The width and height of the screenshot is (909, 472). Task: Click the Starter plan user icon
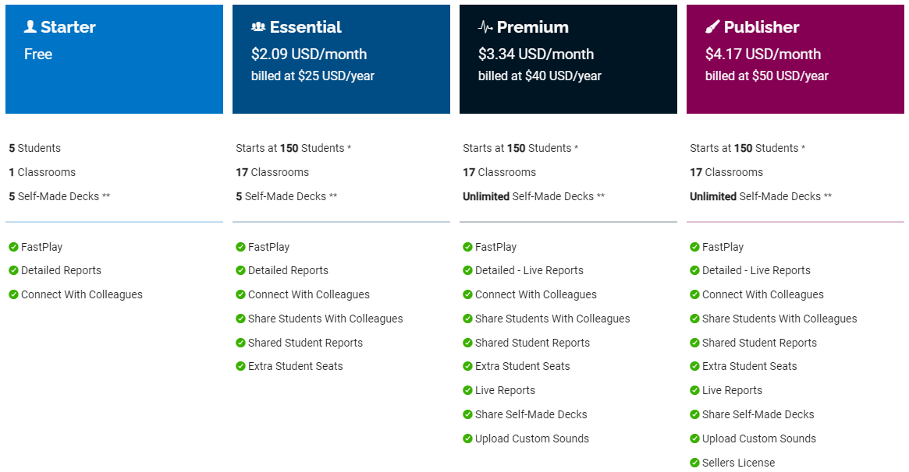pyautogui.click(x=30, y=26)
